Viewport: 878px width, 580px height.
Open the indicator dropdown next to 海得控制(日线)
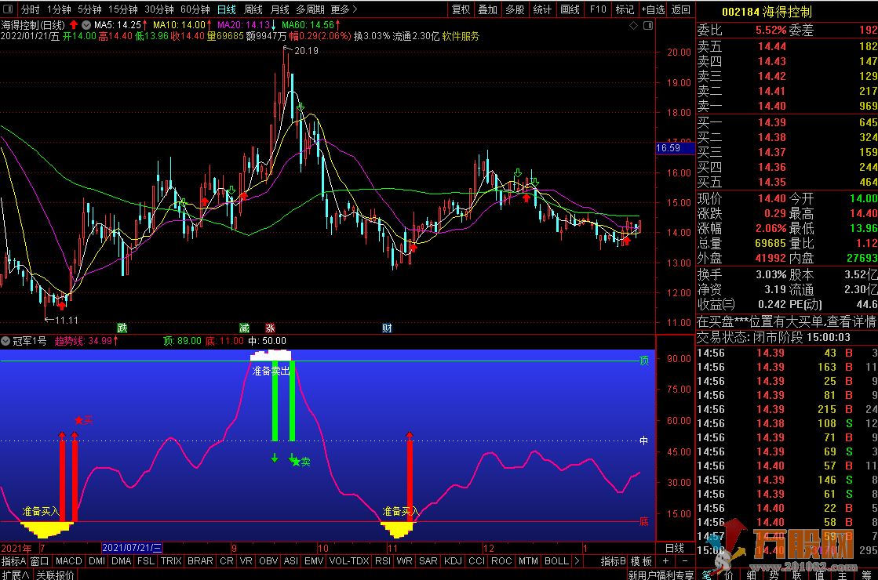click(86, 25)
